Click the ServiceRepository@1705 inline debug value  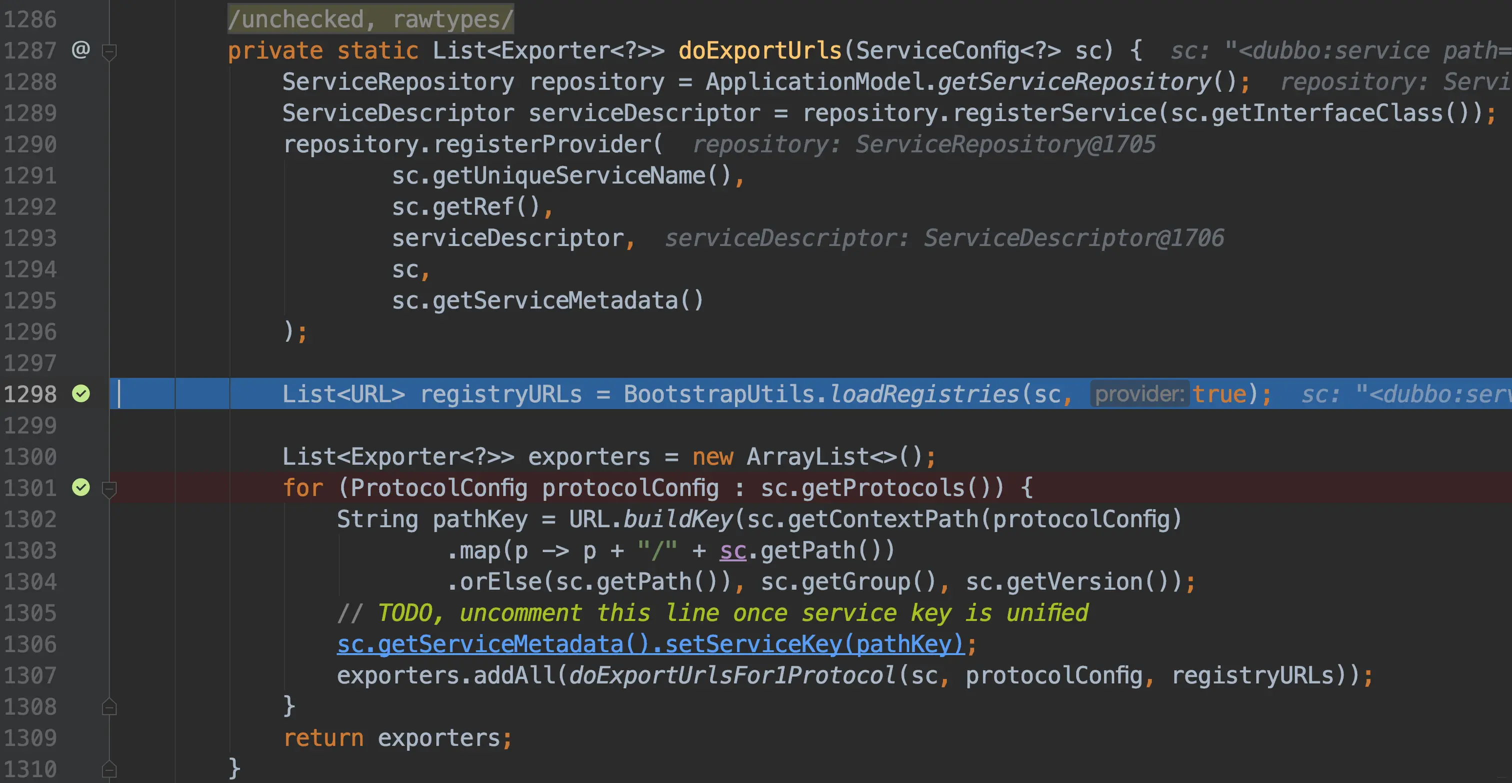tap(1005, 144)
